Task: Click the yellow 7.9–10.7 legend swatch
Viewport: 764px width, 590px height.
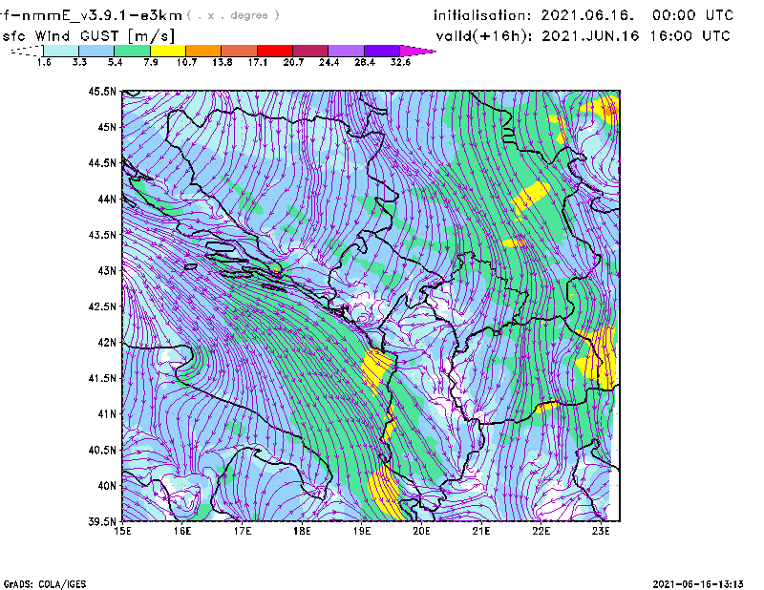Action: 168,51
